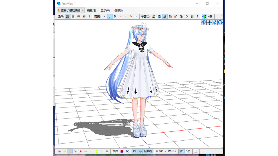This screenshot has height=156, width=278.
Task: Toggle 影 shadow display
Action: click(x=182, y=151)
